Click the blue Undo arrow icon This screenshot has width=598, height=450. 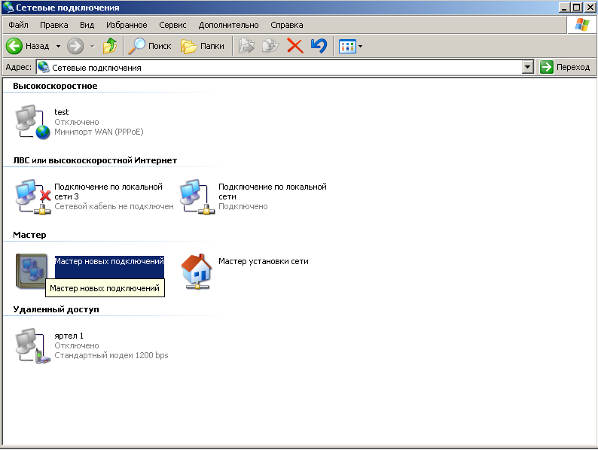[x=319, y=46]
